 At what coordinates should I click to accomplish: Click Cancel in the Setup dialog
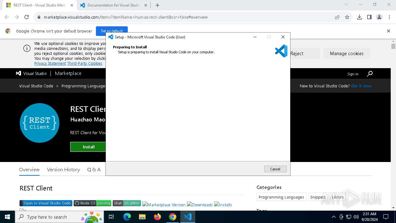pos(275,169)
